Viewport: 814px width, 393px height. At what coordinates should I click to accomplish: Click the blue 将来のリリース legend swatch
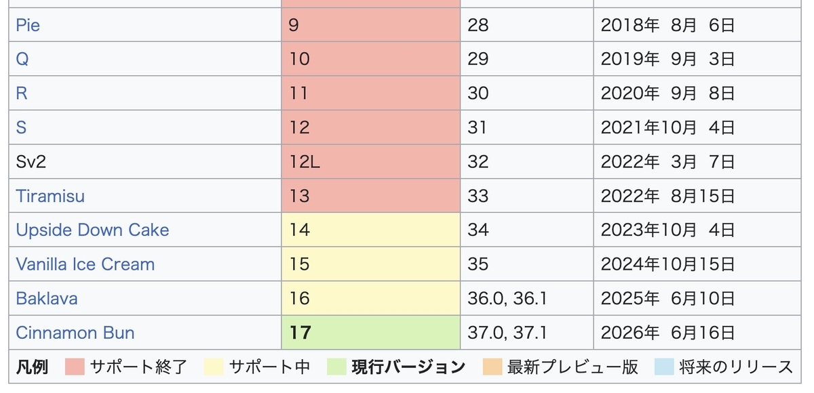(663, 367)
